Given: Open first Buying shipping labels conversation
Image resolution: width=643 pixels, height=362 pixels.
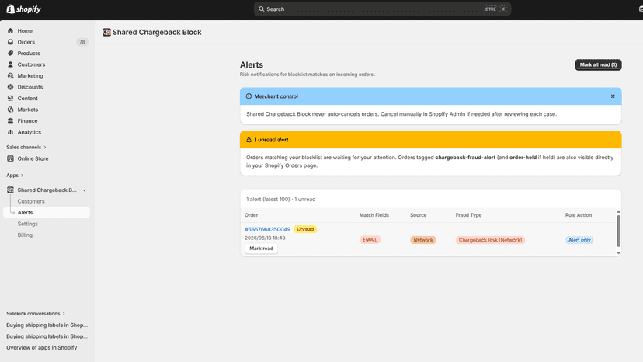Looking at the screenshot, I should point(47,325).
